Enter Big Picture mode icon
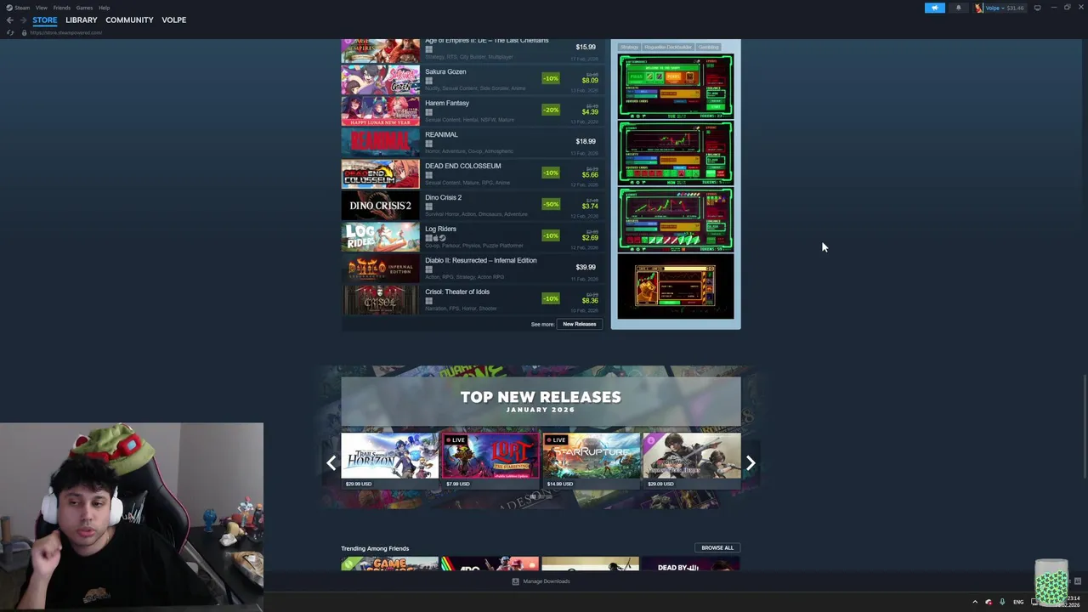Screen dimensions: 1088x612 [x=1037, y=8]
